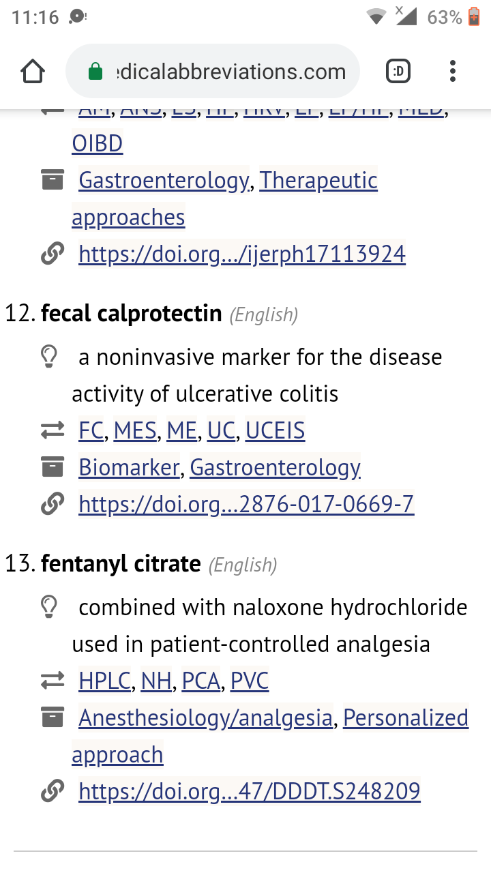Open the HPLC abbreviation link
The image size is (491, 873).
coord(104,681)
